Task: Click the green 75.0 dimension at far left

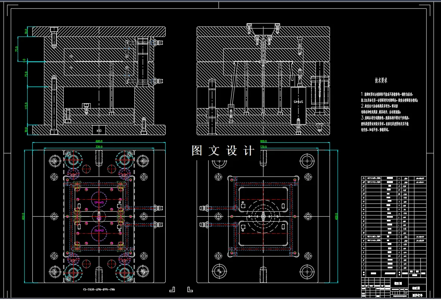Action: 16,49
